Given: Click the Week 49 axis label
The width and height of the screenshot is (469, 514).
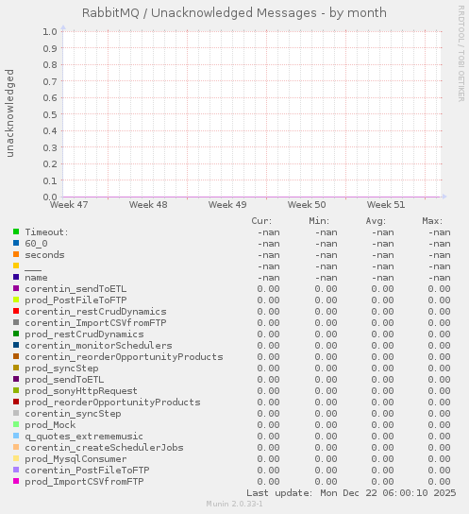Looking at the screenshot, I should pyautogui.click(x=227, y=205).
